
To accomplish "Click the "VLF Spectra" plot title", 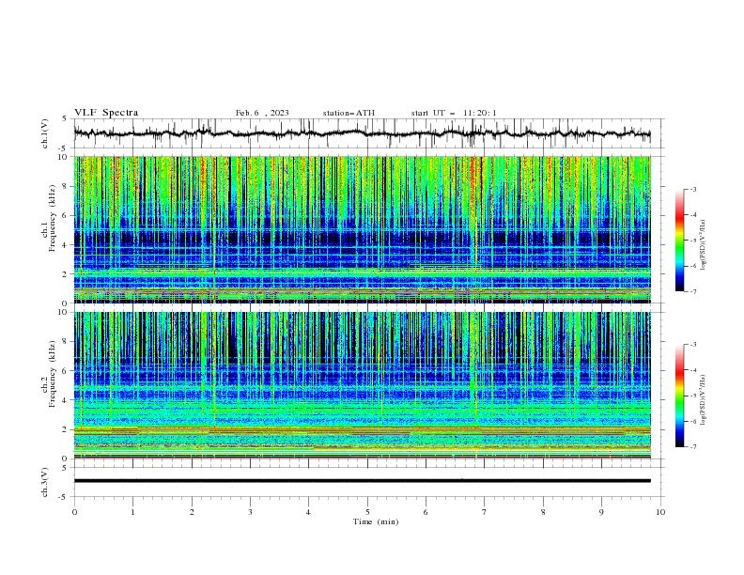I will pyautogui.click(x=106, y=113).
